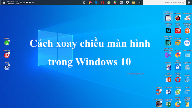The image size is (192, 108).
Task: Select the Google Chrome desktop shortcut
Action: click(x=178, y=104)
